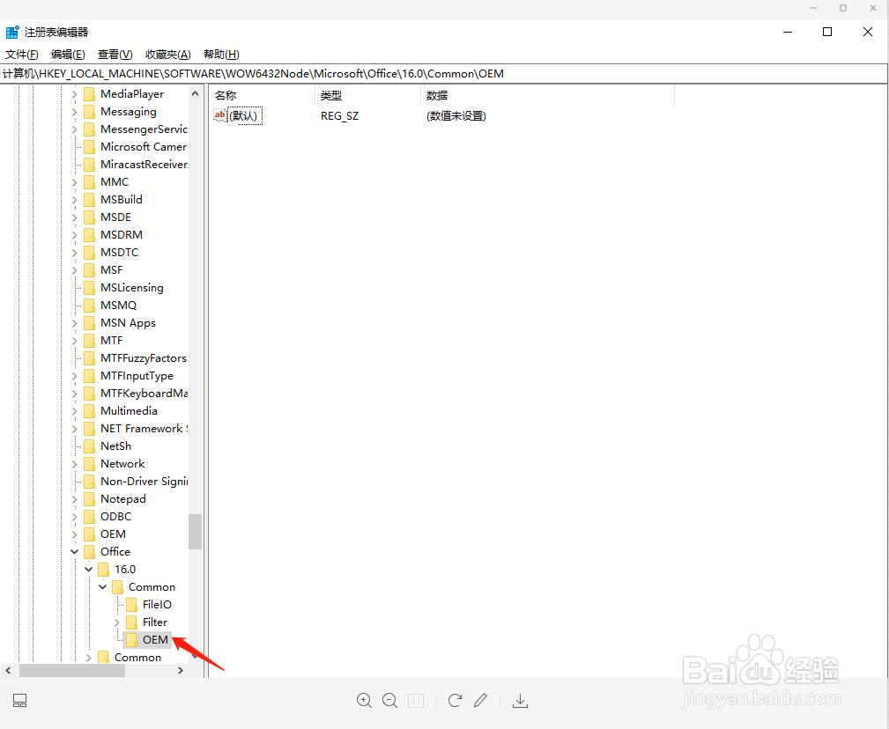The width and height of the screenshot is (889, 729).
Task: Click the ab REG_SZ icon beside (默认)
Action: coord(219,114)
